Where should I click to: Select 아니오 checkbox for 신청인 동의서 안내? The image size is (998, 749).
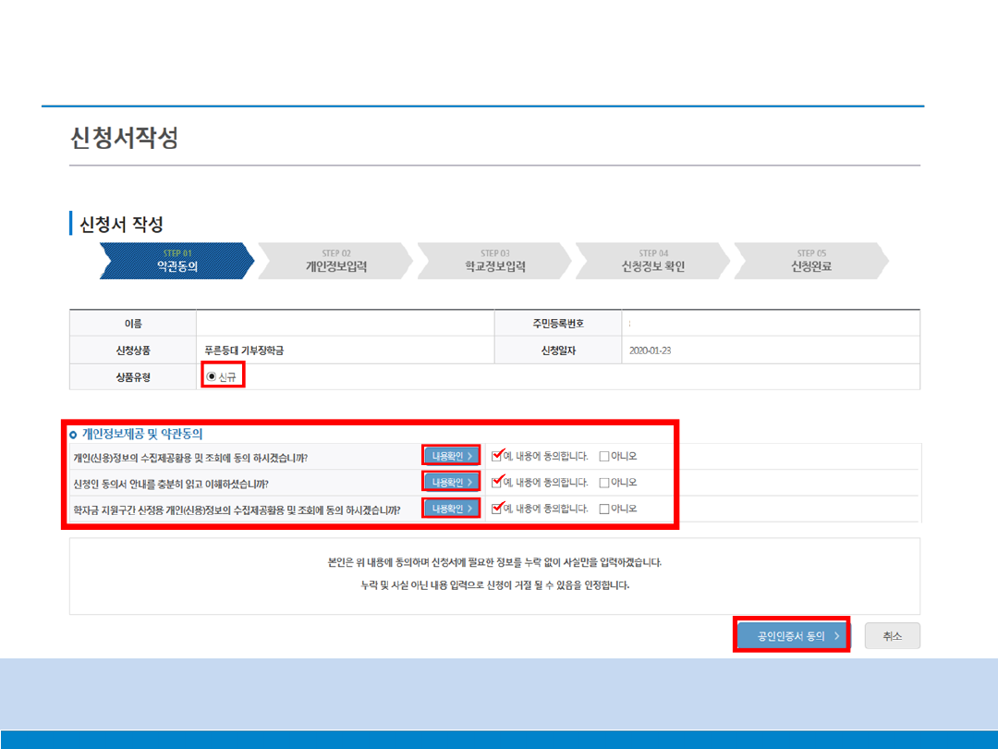[604, 482]
